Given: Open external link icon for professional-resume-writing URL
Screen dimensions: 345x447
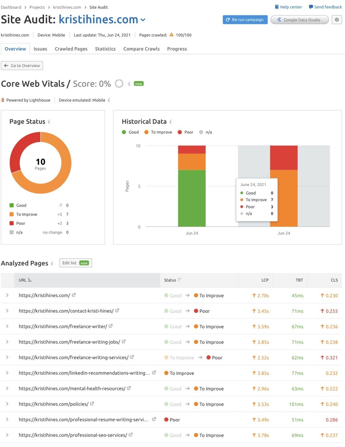Looking at the screenshot, I should [x=154, y=419].
